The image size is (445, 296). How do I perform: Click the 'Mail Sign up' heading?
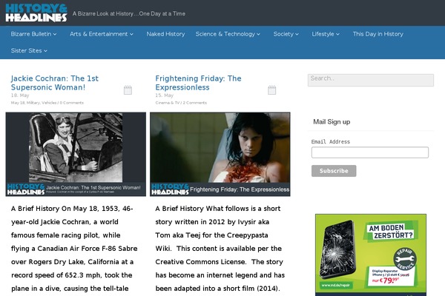332,122
